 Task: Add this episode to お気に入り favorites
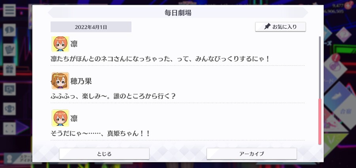coord(280,27)
